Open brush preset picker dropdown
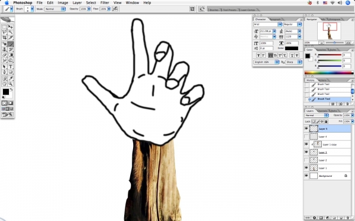 coord(32,9)
